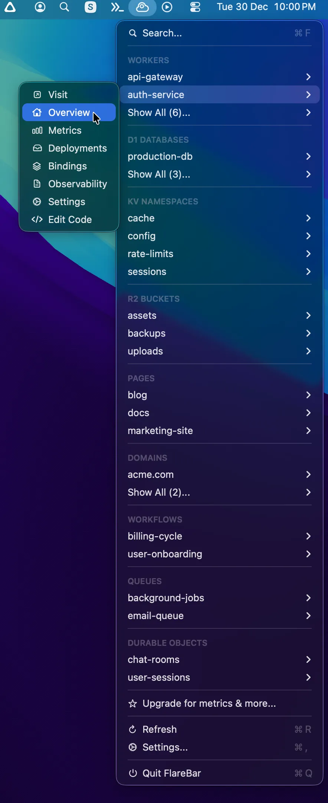The height and width of the screenshot is (803, 328).
Task: Expand the chat-rooms durable object chevron
Action: [308, 660]
